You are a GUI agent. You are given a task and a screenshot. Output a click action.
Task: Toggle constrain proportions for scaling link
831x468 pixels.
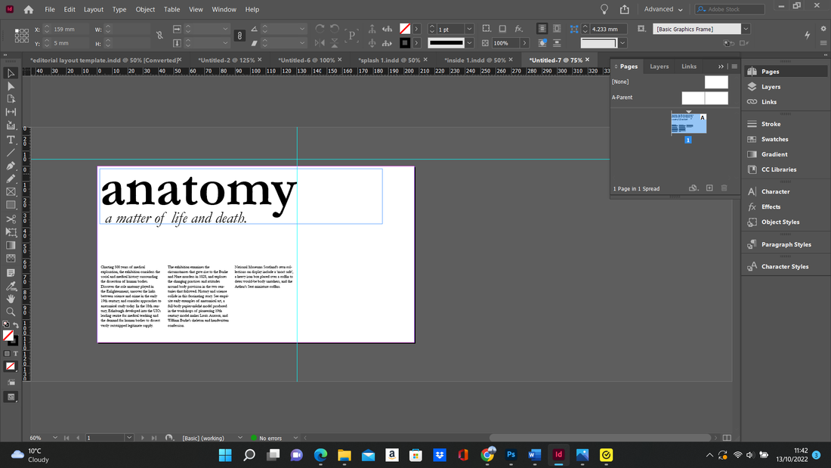pos(239,36)
